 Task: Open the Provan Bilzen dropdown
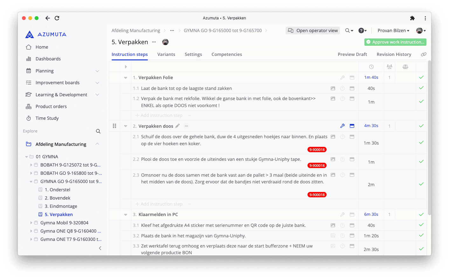pos(393,30)
